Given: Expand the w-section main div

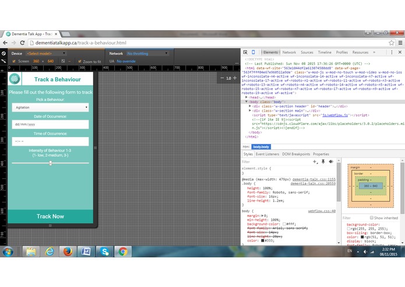Looking at the screenshot, I should coord(250,111).
